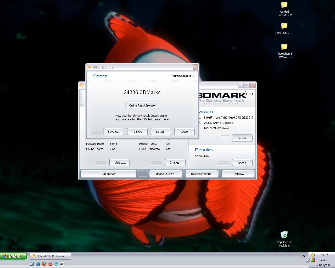The image size is (335, 268).
Task: Launch Internet Explorer from quick launch
Action: point(38,264)
